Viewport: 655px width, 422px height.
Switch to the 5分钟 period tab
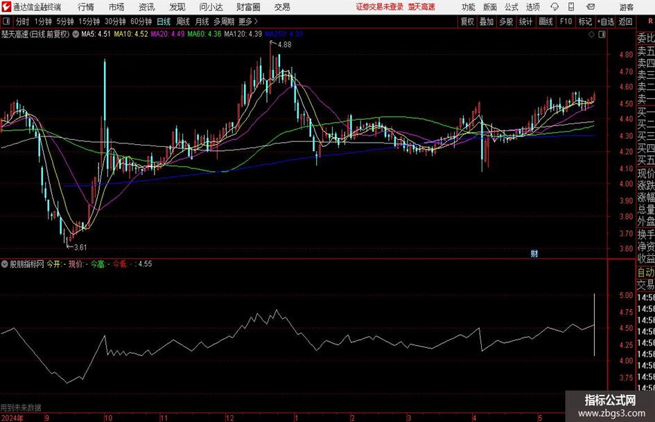(65, 21)
